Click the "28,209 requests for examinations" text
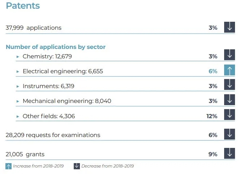This screenshot has height=174, width=248. pos(53,135)
